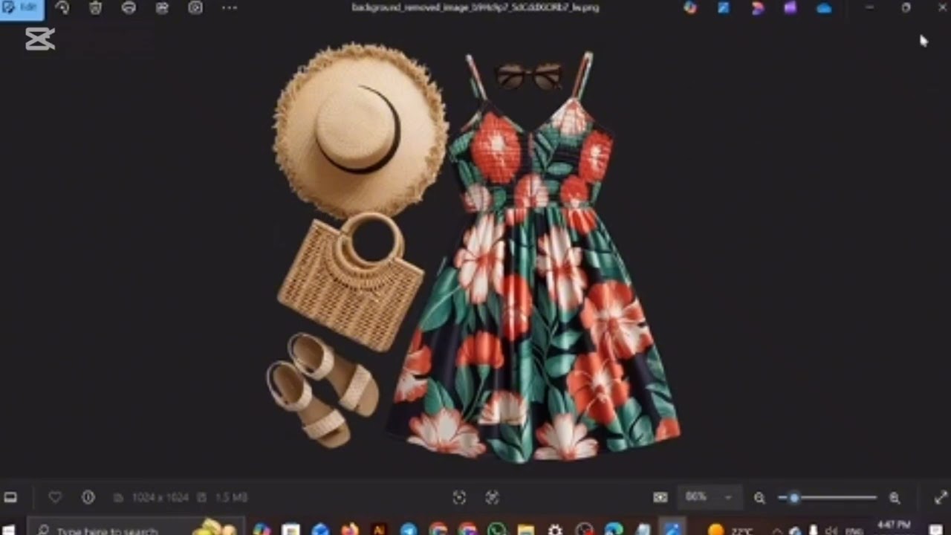This screenshot has height=535, width=951.
Task: Open the volume speaker icon in tray
Action: tap(831, 531)
